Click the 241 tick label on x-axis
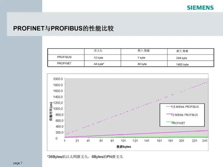Image resolution: width=223 pixels, height=167 pixels. coord(205,141)
